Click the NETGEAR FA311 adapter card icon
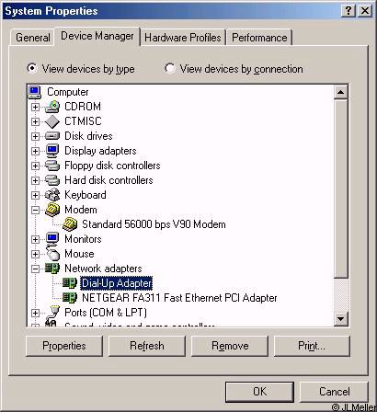 [x=70, y=298]
